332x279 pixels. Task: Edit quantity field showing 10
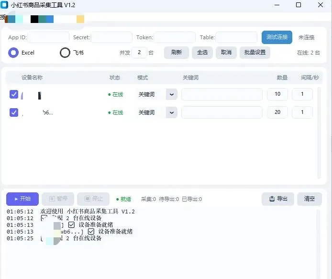pyautogui.click(x=277, y=94)
